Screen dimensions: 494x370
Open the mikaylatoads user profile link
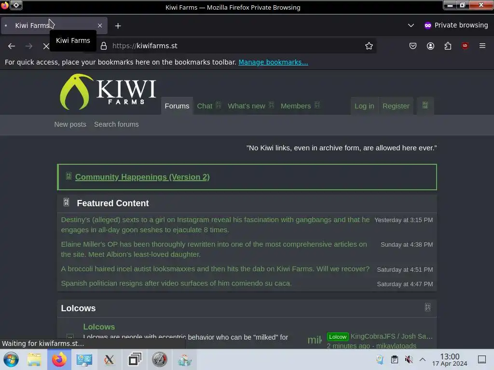click(396, 346)
